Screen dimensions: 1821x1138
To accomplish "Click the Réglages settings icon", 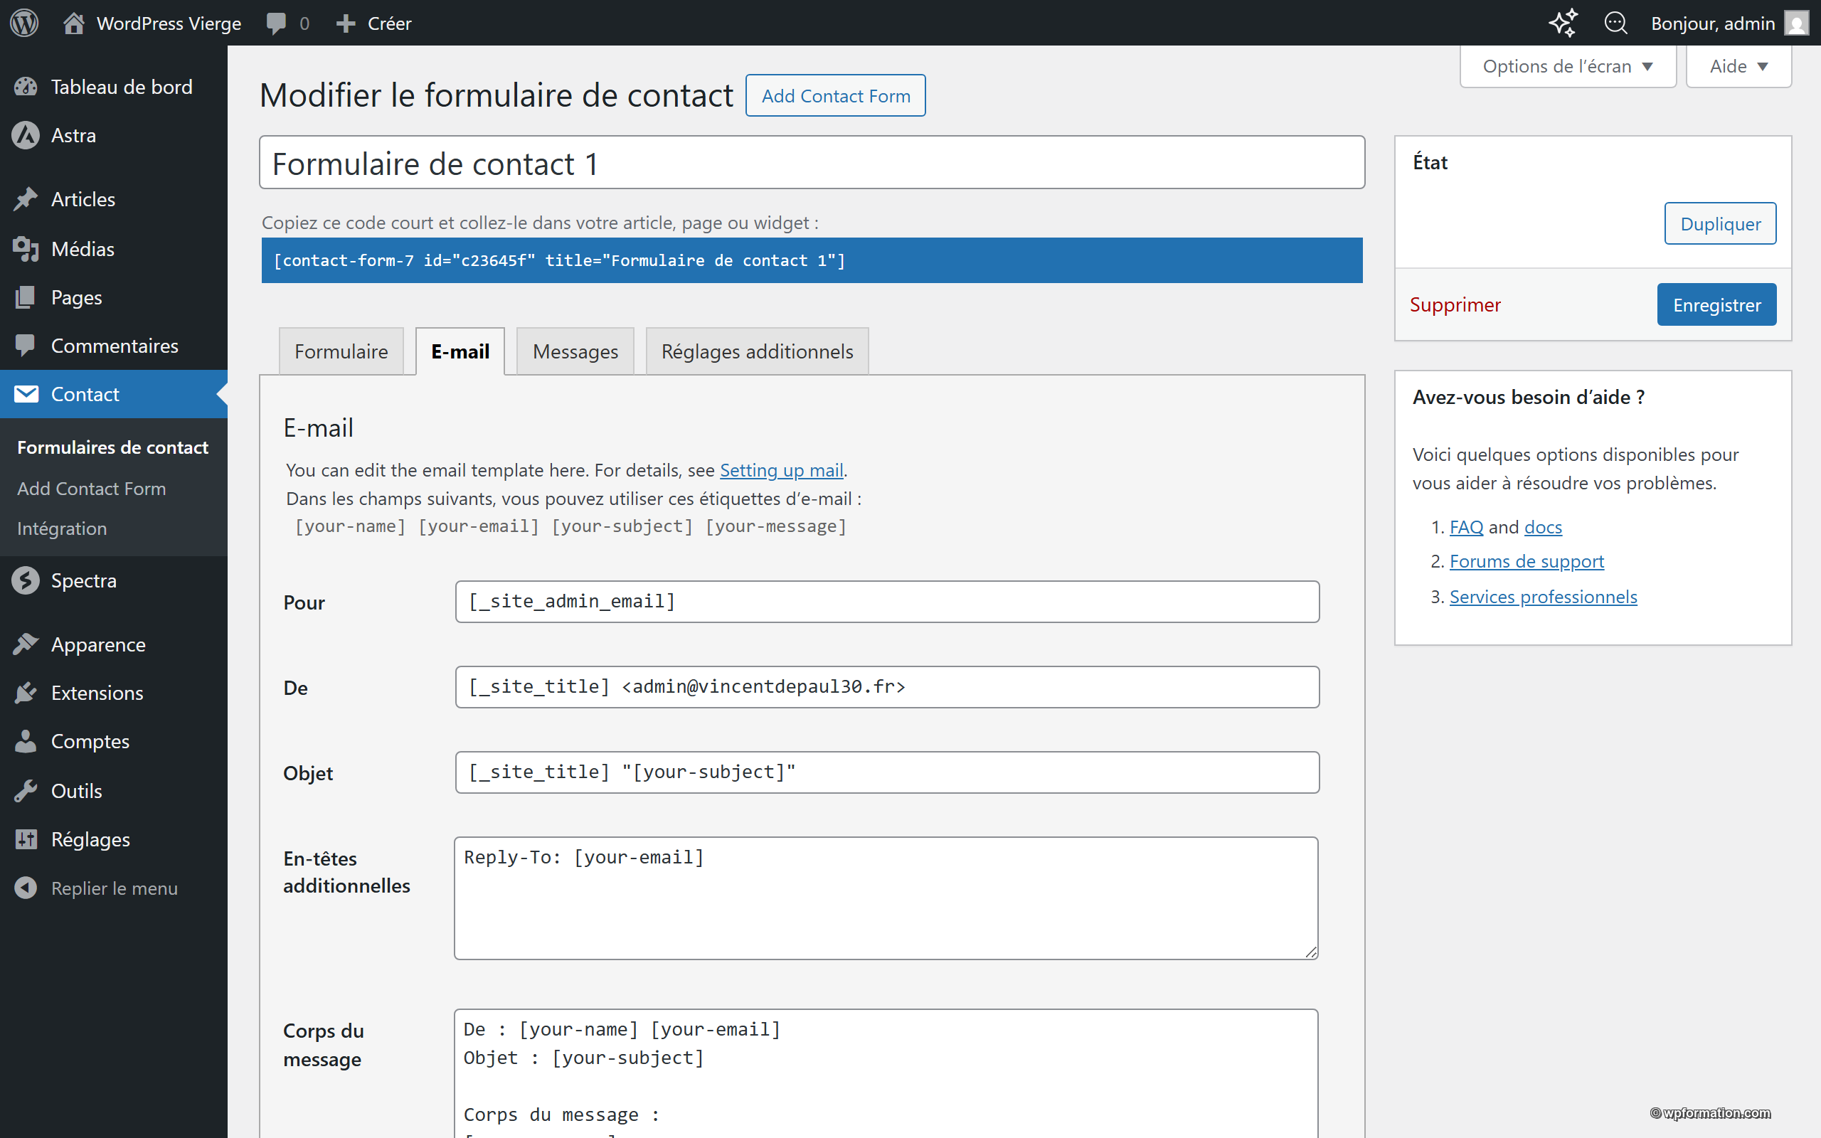I will (x=26, y=839).
